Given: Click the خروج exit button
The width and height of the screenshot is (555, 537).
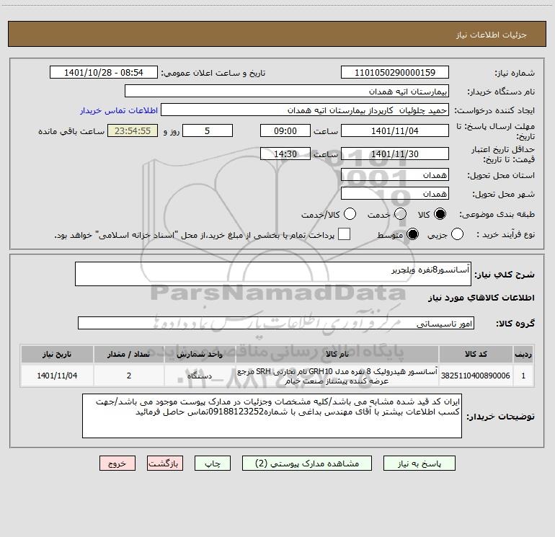Looking at the screenshot, I should point(117,463).
